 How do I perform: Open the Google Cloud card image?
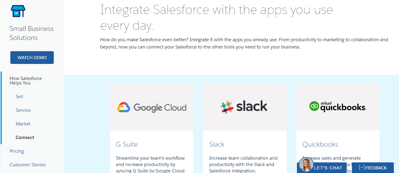(x=152, y=107)
